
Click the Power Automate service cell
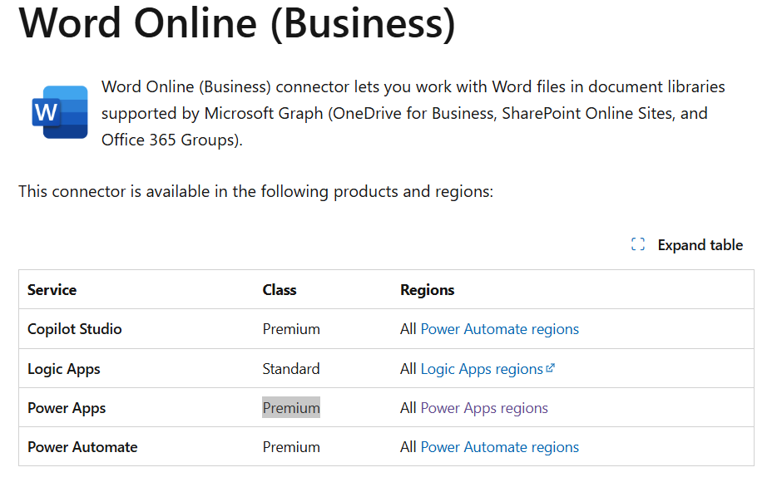coord(82,447)
